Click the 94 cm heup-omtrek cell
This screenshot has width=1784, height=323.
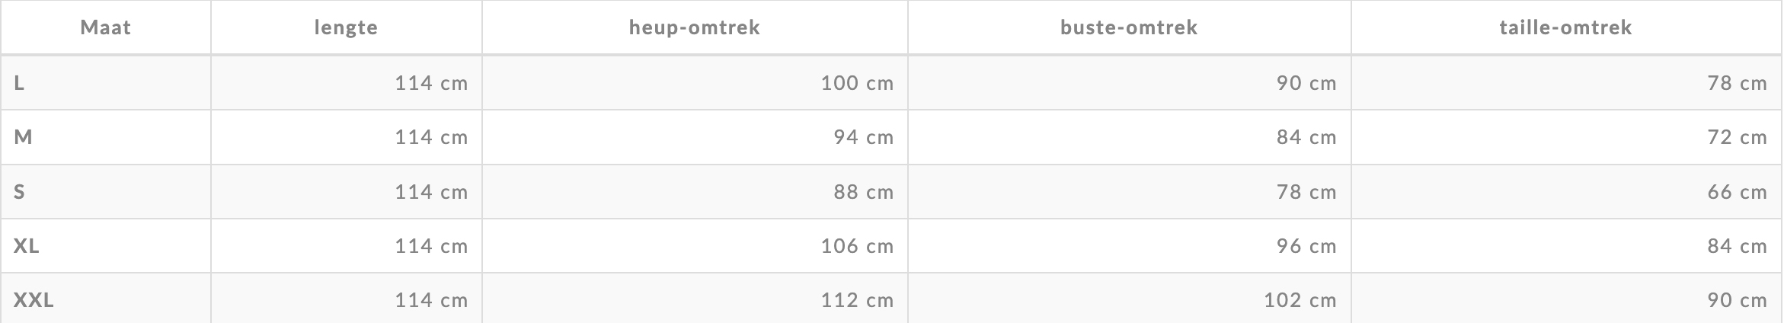695,137
